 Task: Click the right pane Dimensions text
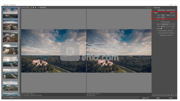pyautogui.click(x=93, y=94)
